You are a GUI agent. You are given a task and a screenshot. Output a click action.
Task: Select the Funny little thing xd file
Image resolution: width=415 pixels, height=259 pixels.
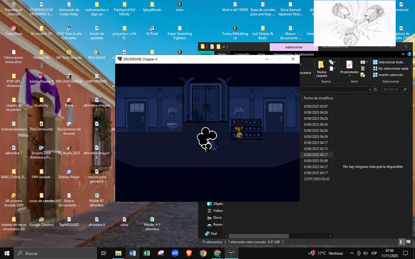pyautogui.click(x=235, y=33)
